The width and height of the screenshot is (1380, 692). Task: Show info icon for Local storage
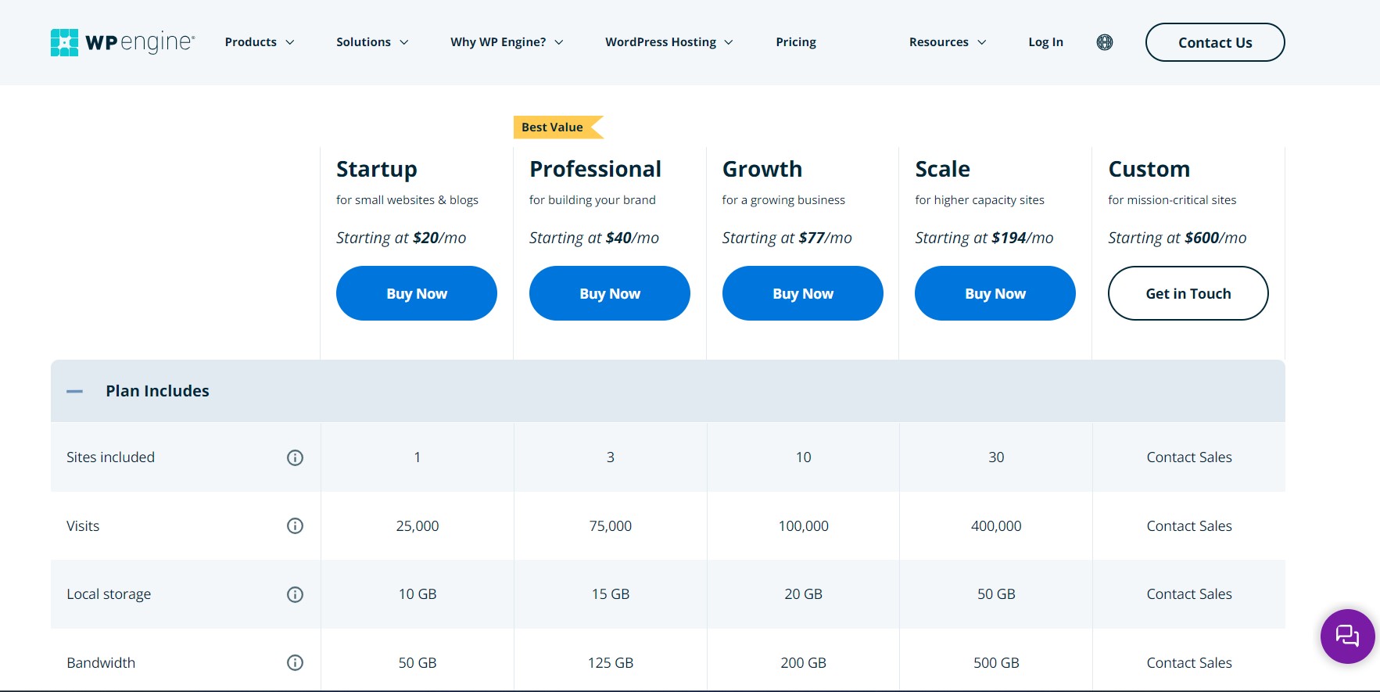[x=295, y=594]
